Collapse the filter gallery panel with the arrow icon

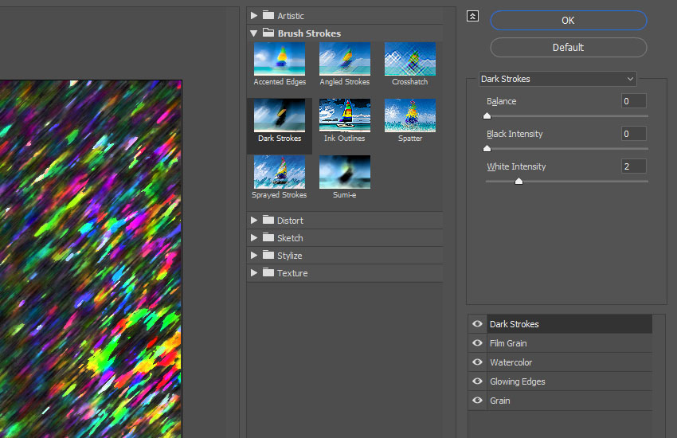pos(473,16)
